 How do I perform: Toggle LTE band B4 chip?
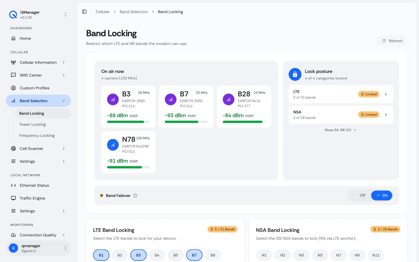(157, 255)
